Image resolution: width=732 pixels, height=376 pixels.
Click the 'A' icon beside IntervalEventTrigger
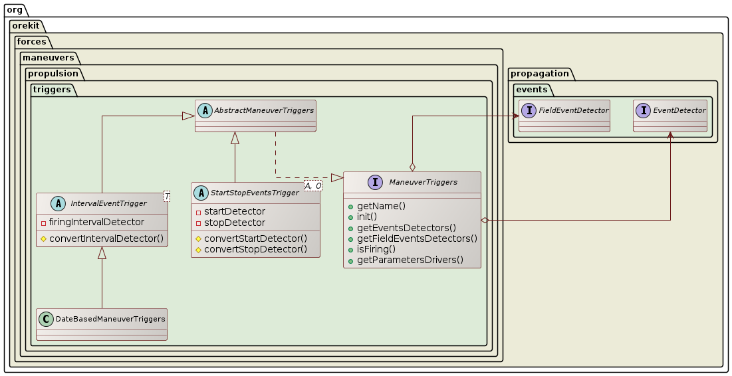click(47, 203)
